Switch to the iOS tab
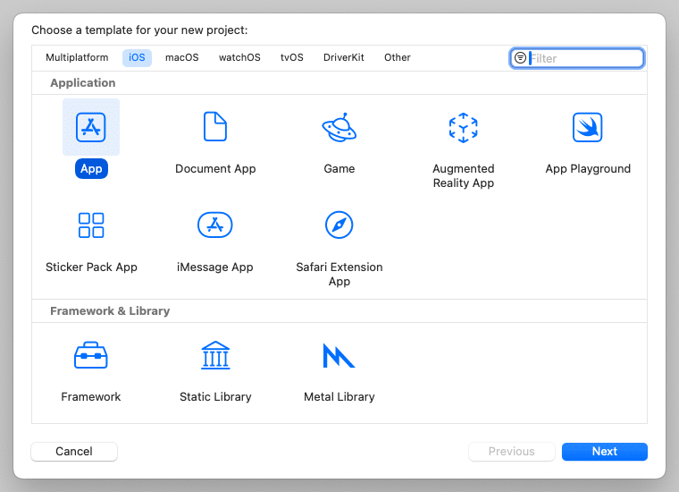 tap(137, 57)
